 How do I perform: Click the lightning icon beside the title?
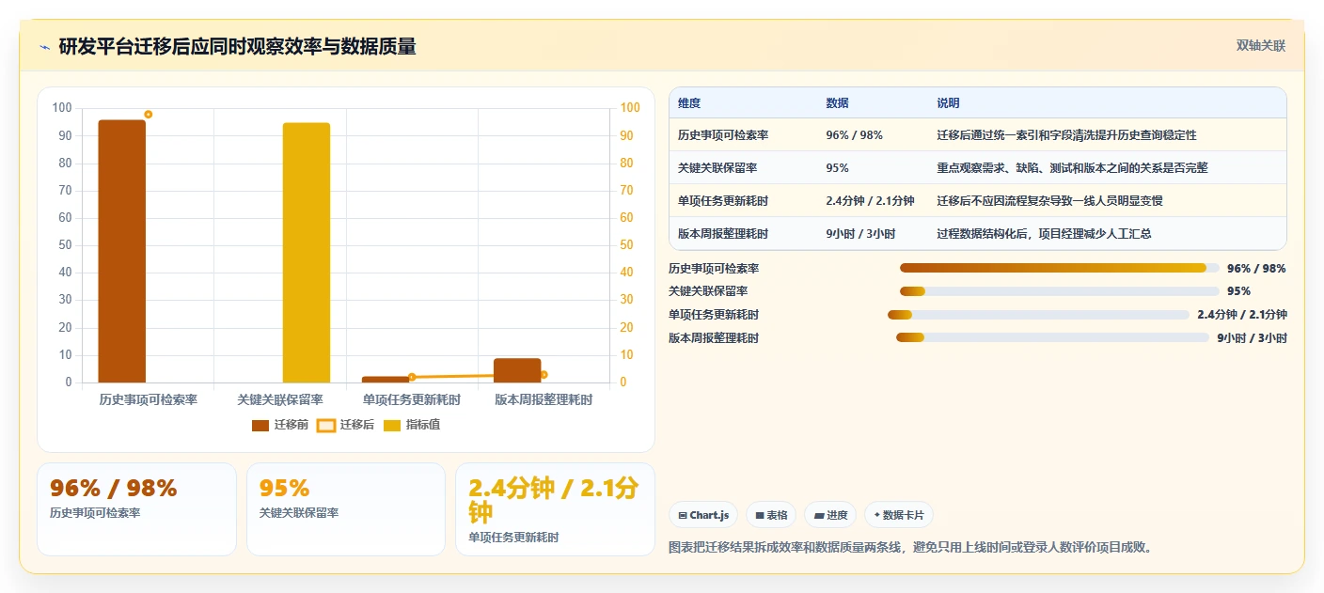pos(45,47)
